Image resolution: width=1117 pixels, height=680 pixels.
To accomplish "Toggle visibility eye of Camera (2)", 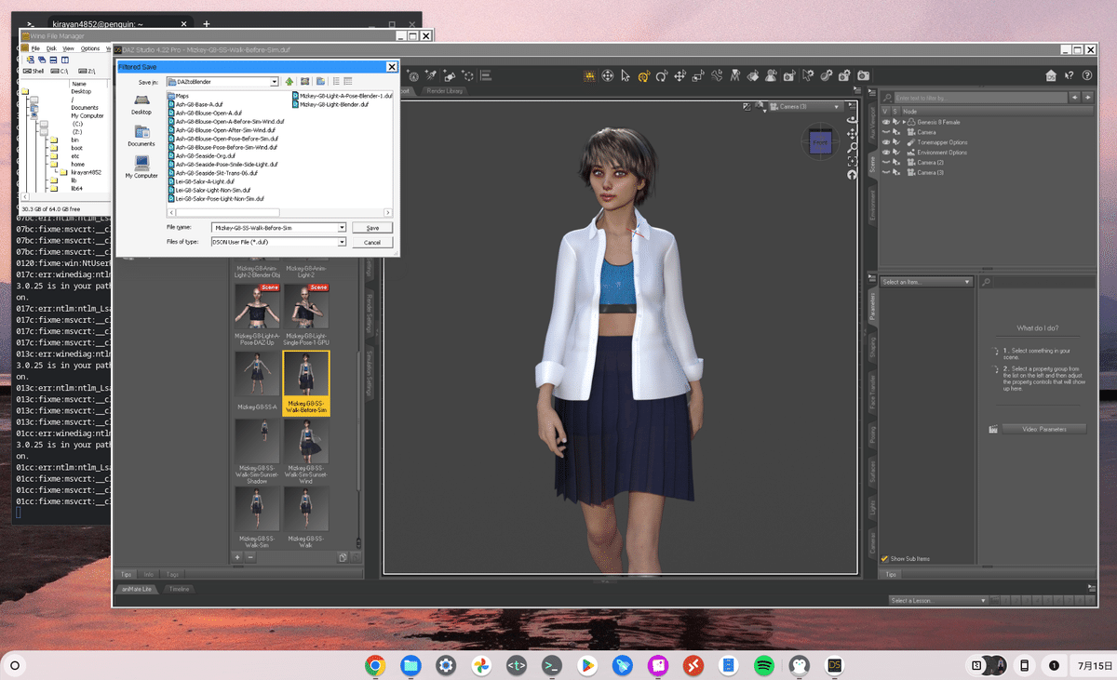I will (885, 163).
